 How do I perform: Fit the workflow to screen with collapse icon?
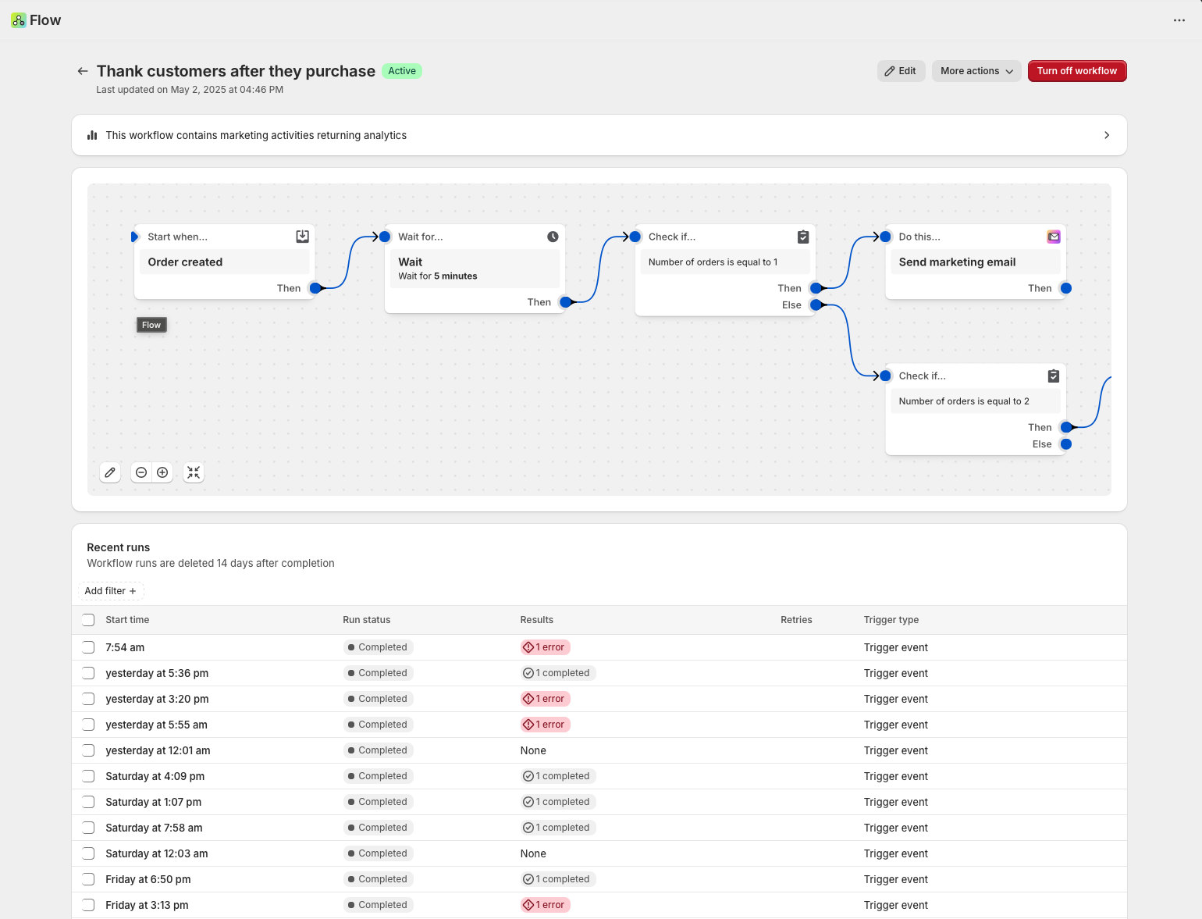[194, 472]
